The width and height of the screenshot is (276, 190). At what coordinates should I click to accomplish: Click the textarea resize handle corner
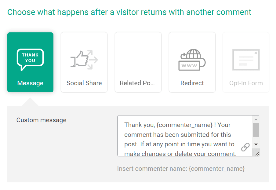257,154
